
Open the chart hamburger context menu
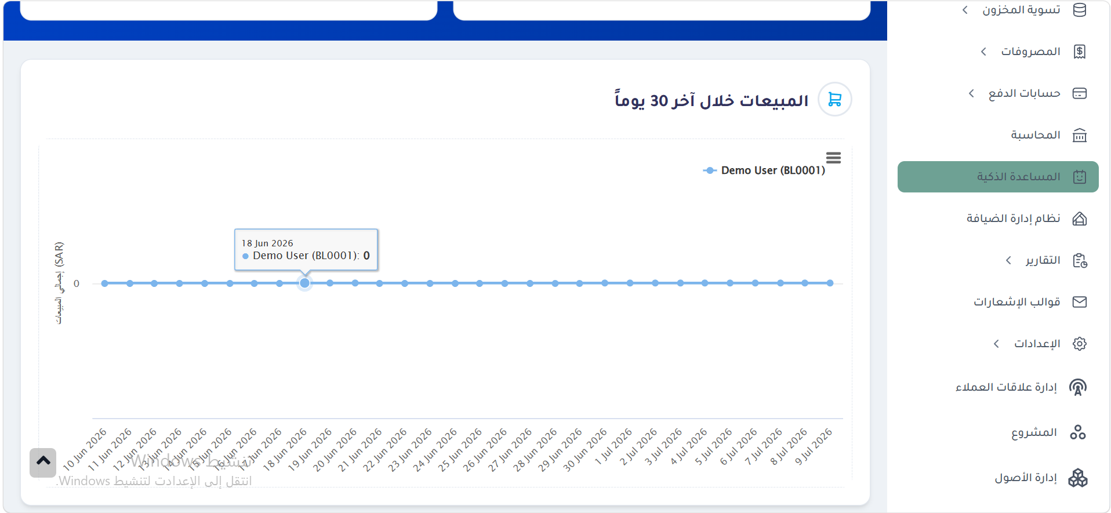pos(833,158)
